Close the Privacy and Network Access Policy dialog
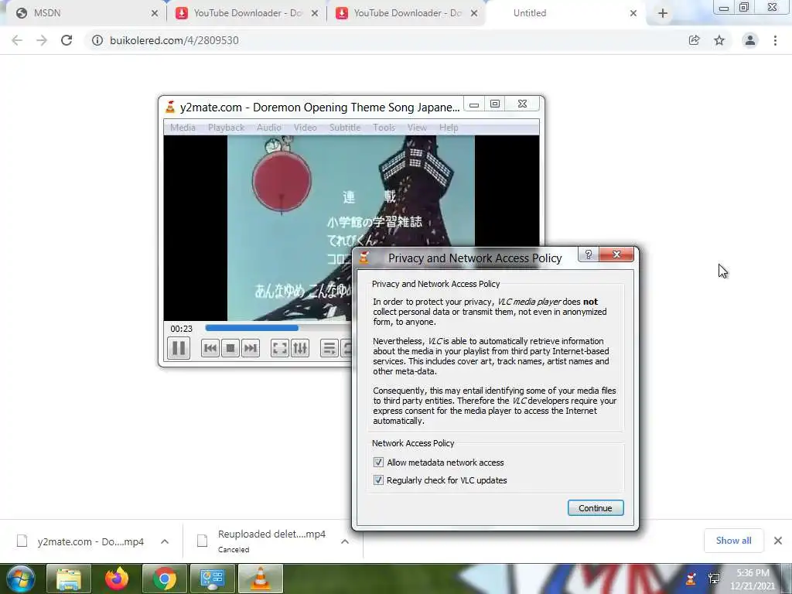Screen dimensions: 792x594 616,254
